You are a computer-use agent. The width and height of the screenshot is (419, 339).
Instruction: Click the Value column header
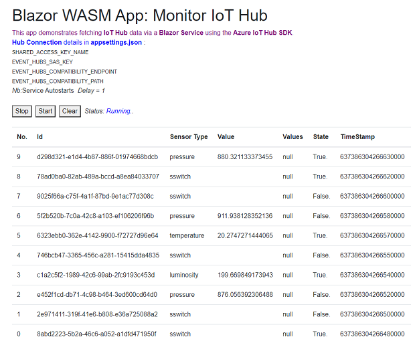226,136
